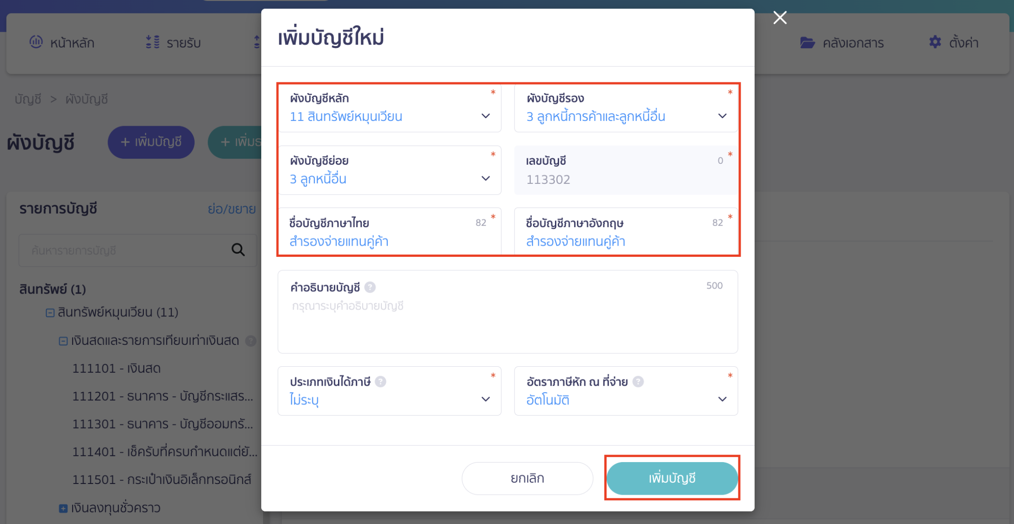Click บัญชี in the breadcrumb navigation
This screenshot has width=1014, height=524.
pos(28,99)
